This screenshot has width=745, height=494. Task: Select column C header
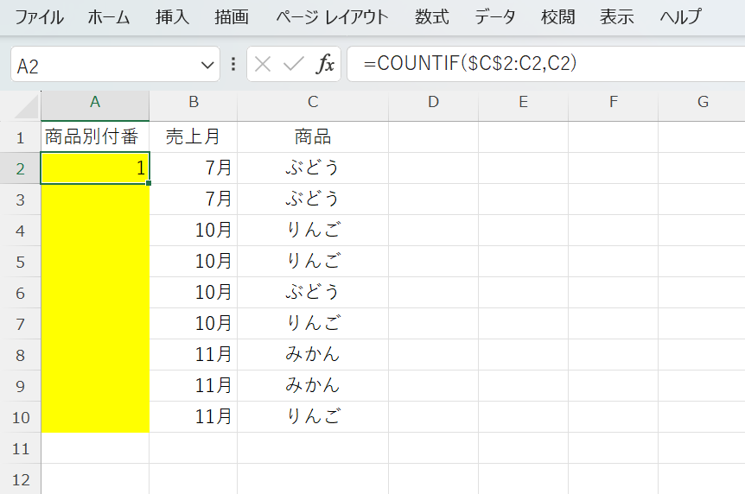tap(313, 103)
